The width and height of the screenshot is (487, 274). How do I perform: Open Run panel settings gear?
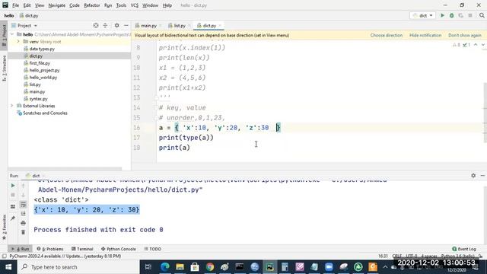(473, 176)
